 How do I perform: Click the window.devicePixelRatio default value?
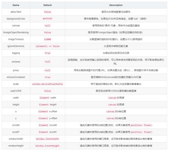[47, 84]
